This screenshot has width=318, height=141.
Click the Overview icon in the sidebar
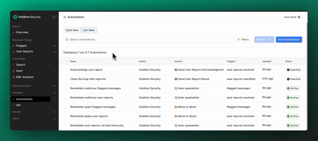point(14,32)
